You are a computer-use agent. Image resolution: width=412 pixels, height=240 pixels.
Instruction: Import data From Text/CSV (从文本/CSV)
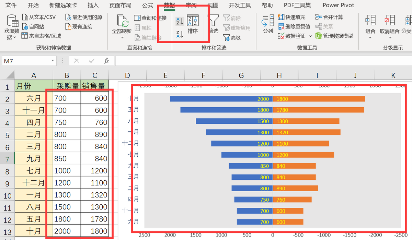point(39,17)
